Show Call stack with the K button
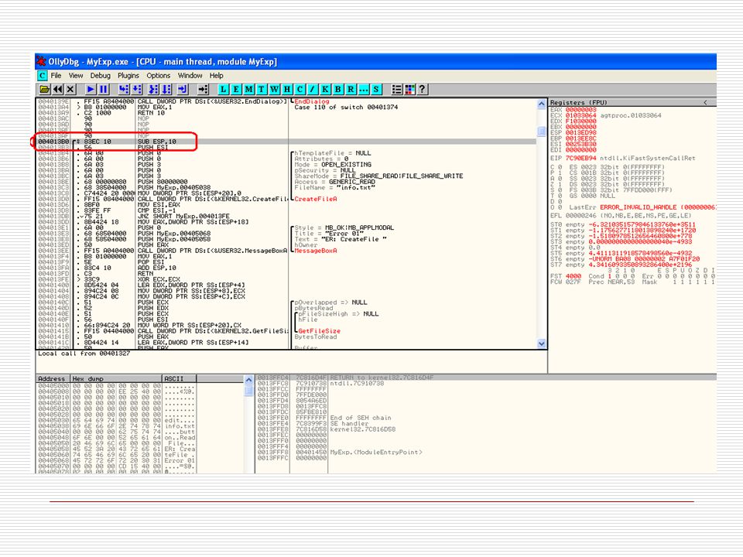The width and height of the screenshot is (743, 557). tap(326, 89)
